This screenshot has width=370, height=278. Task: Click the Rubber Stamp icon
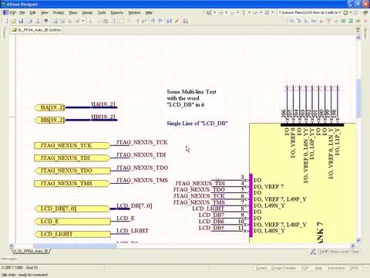pos(113,21)
